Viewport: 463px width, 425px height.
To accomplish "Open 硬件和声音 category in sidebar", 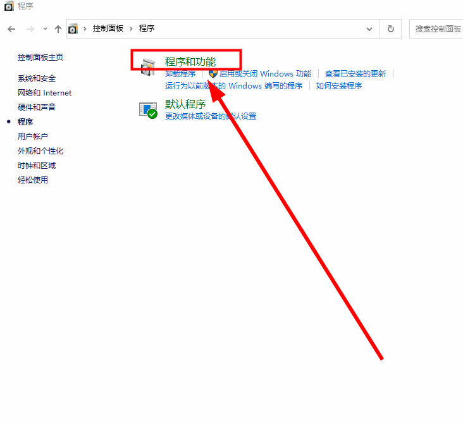I will point(37,108).
